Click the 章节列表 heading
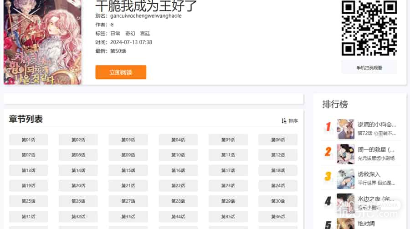This screenshot has height=229, width=410. (x=26, y=119)
